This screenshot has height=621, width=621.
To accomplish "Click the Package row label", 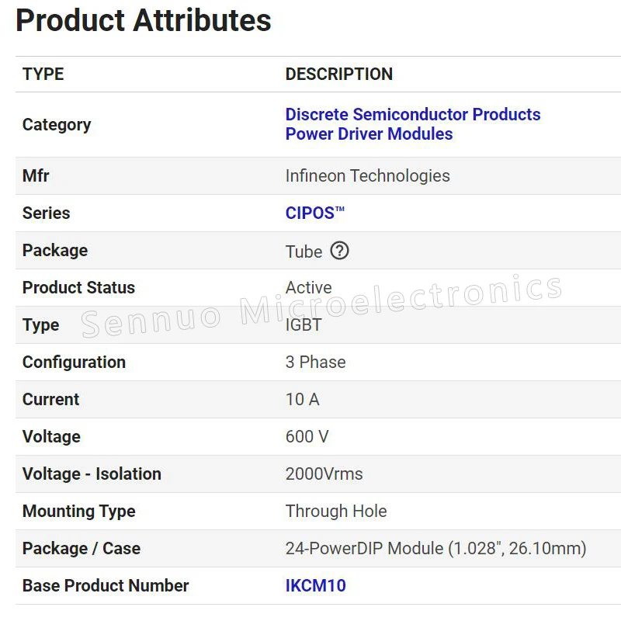I will 54,250.
